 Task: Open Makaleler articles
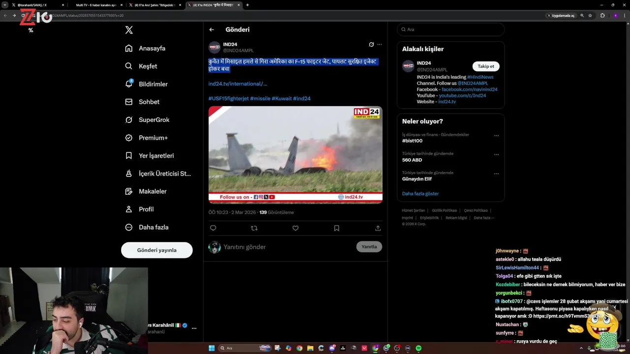146,191
